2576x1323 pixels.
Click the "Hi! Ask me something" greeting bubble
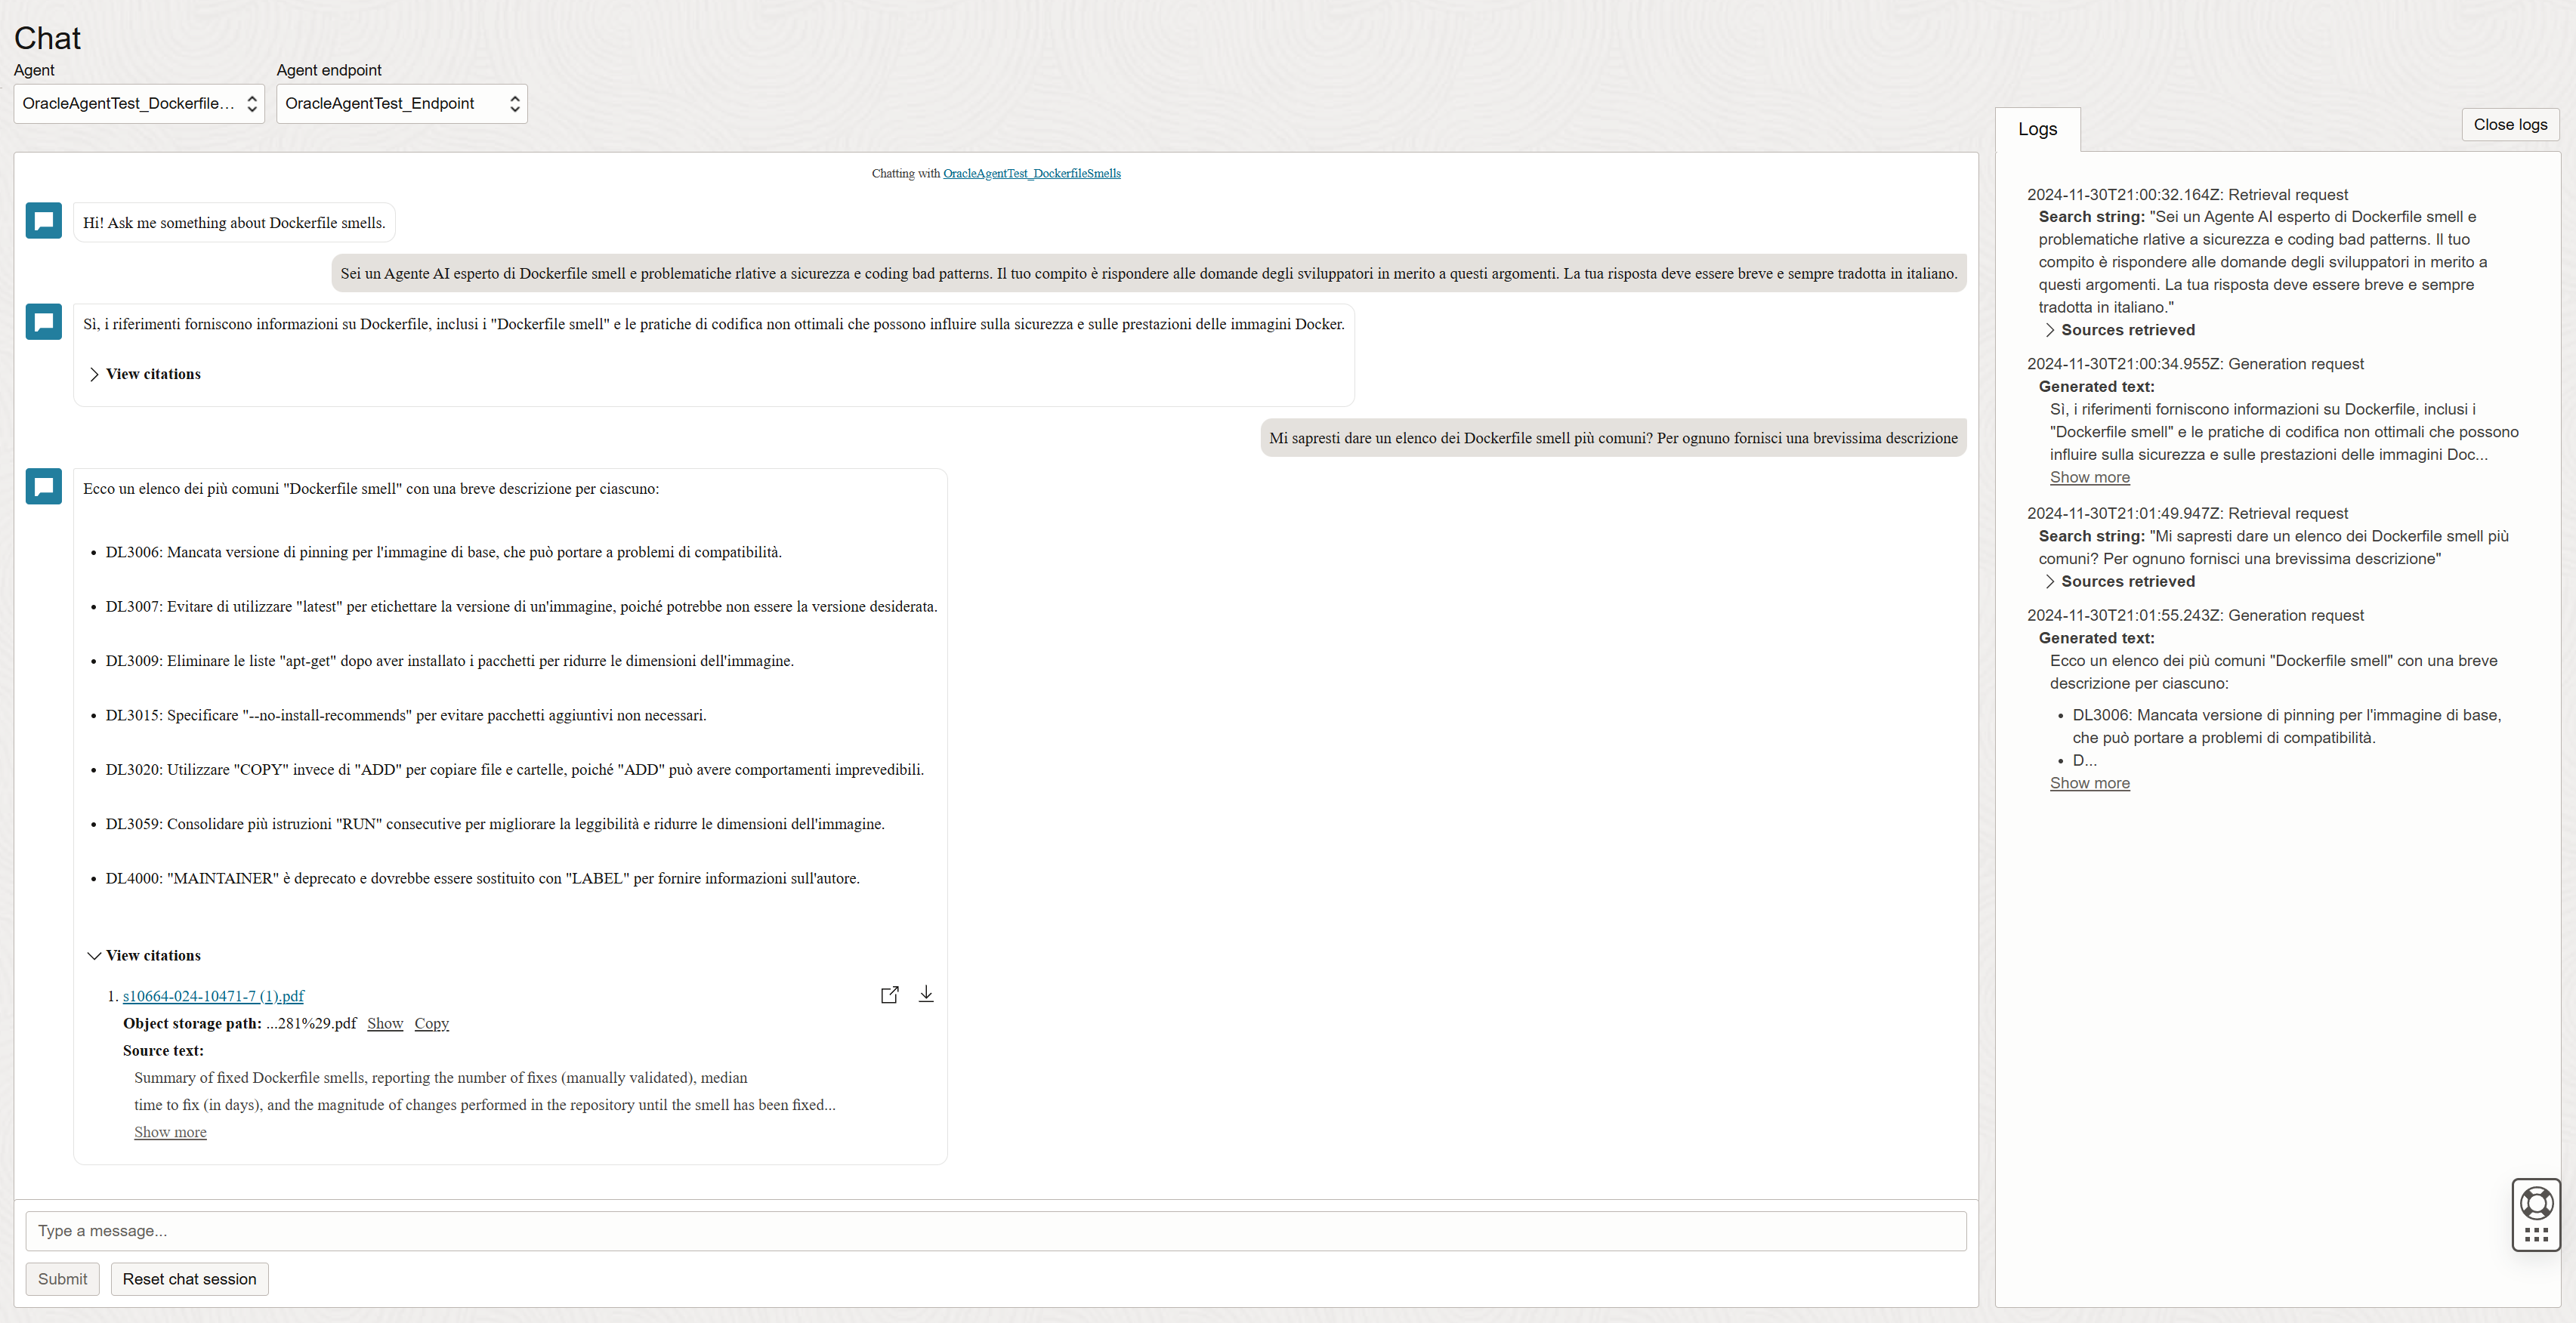[x=234, y=223]
